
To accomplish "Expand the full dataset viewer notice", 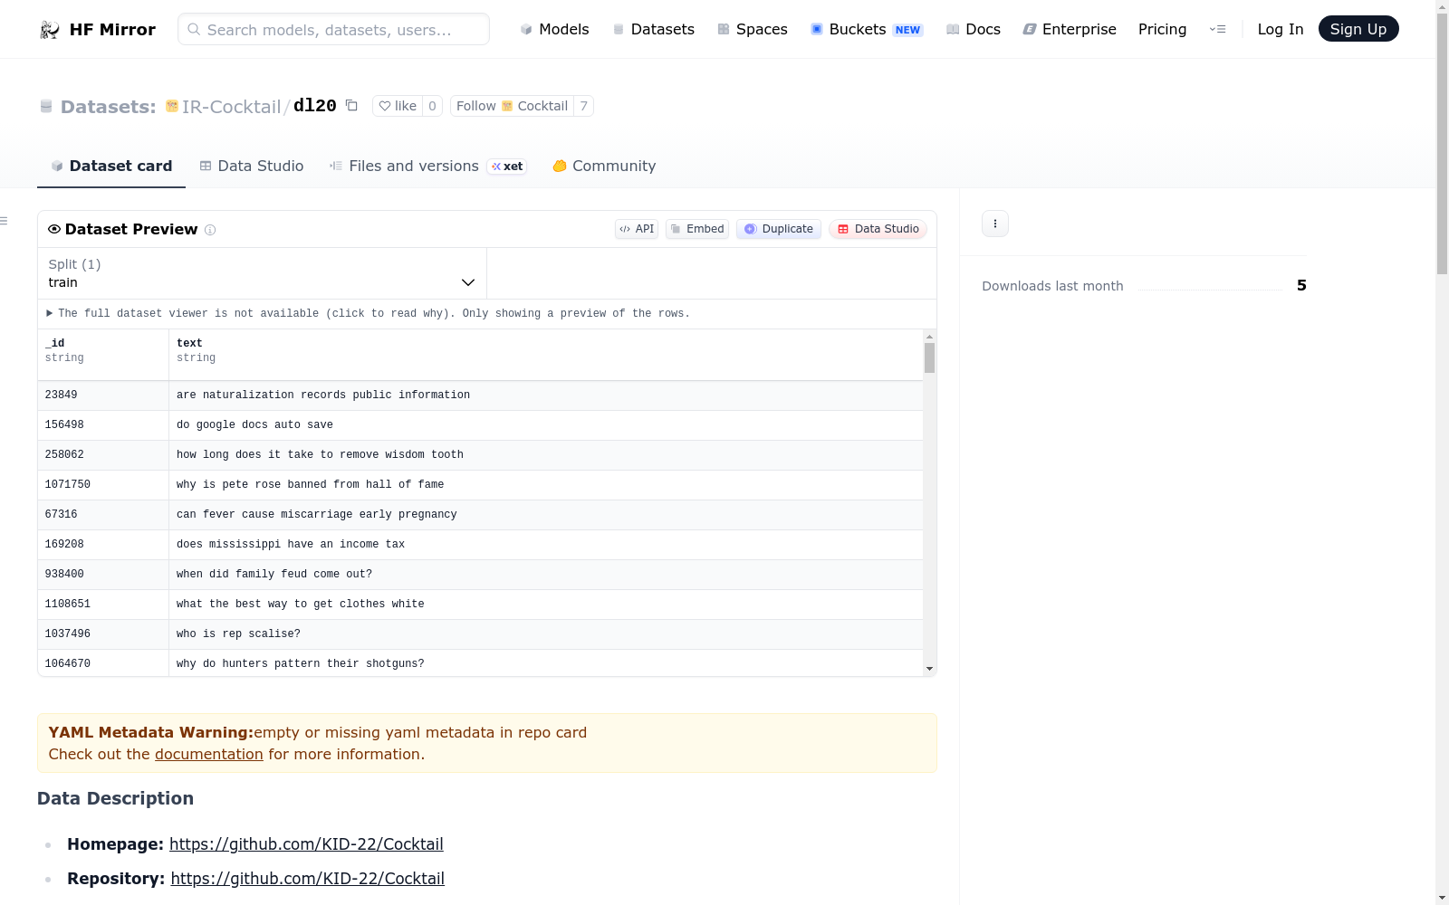I will (x=369, y=313).
